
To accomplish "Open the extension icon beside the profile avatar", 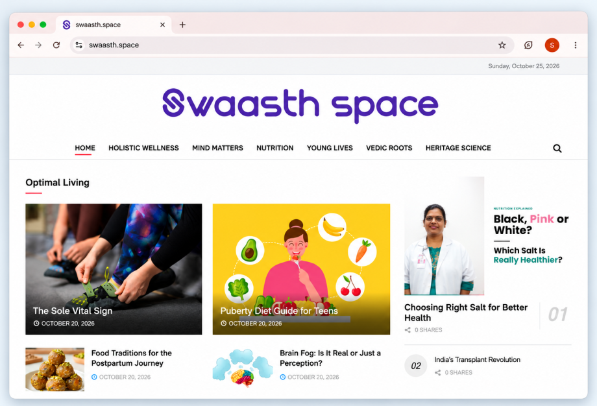I will pyautogui.click(x=528, y=45).
